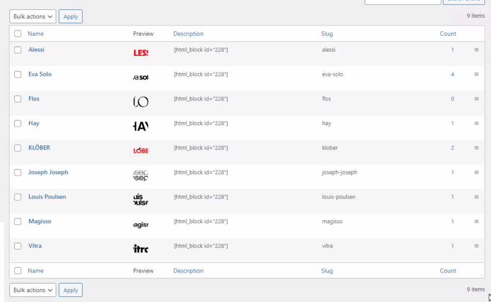Open the bottom Bulk actions dropdown
This screenshot has width=491, height=302.
click(x=32, y=290)
